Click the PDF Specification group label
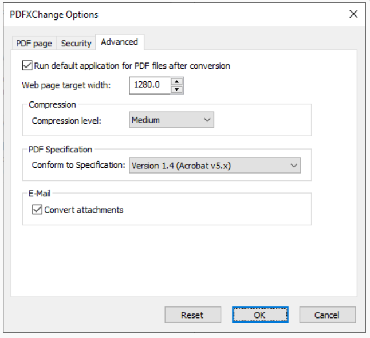 click(x=60, y=150)
